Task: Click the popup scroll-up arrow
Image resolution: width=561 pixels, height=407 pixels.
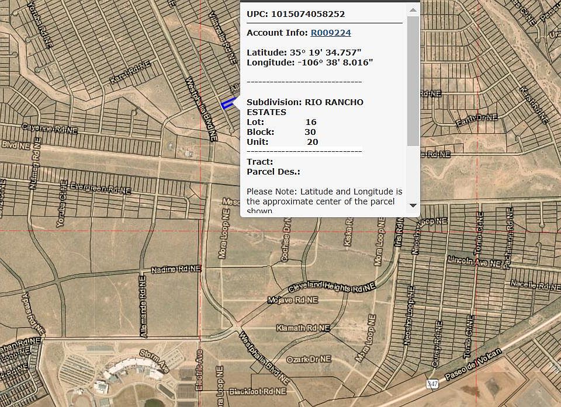Action: [413, 10]
